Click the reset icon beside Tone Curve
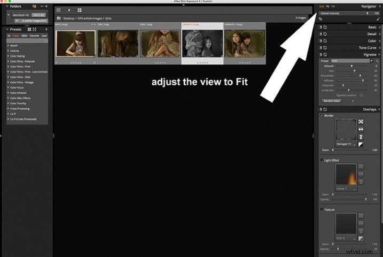383x257 pixels. point(325,47)
